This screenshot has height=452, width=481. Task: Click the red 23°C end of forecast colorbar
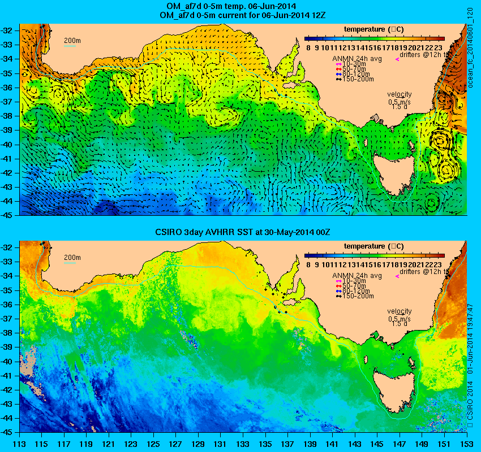click(x=440, y=38)
